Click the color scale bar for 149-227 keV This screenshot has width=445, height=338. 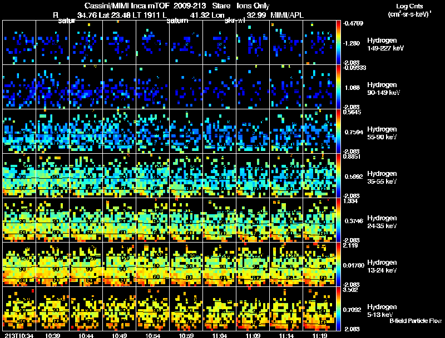click(338, 42)
